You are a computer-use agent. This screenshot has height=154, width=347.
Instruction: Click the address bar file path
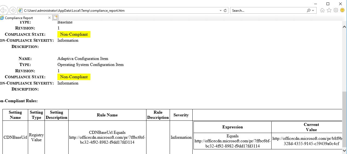click(x=74, y=11)
